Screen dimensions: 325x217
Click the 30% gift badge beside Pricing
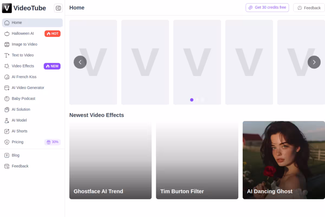[x=53, y=142]
